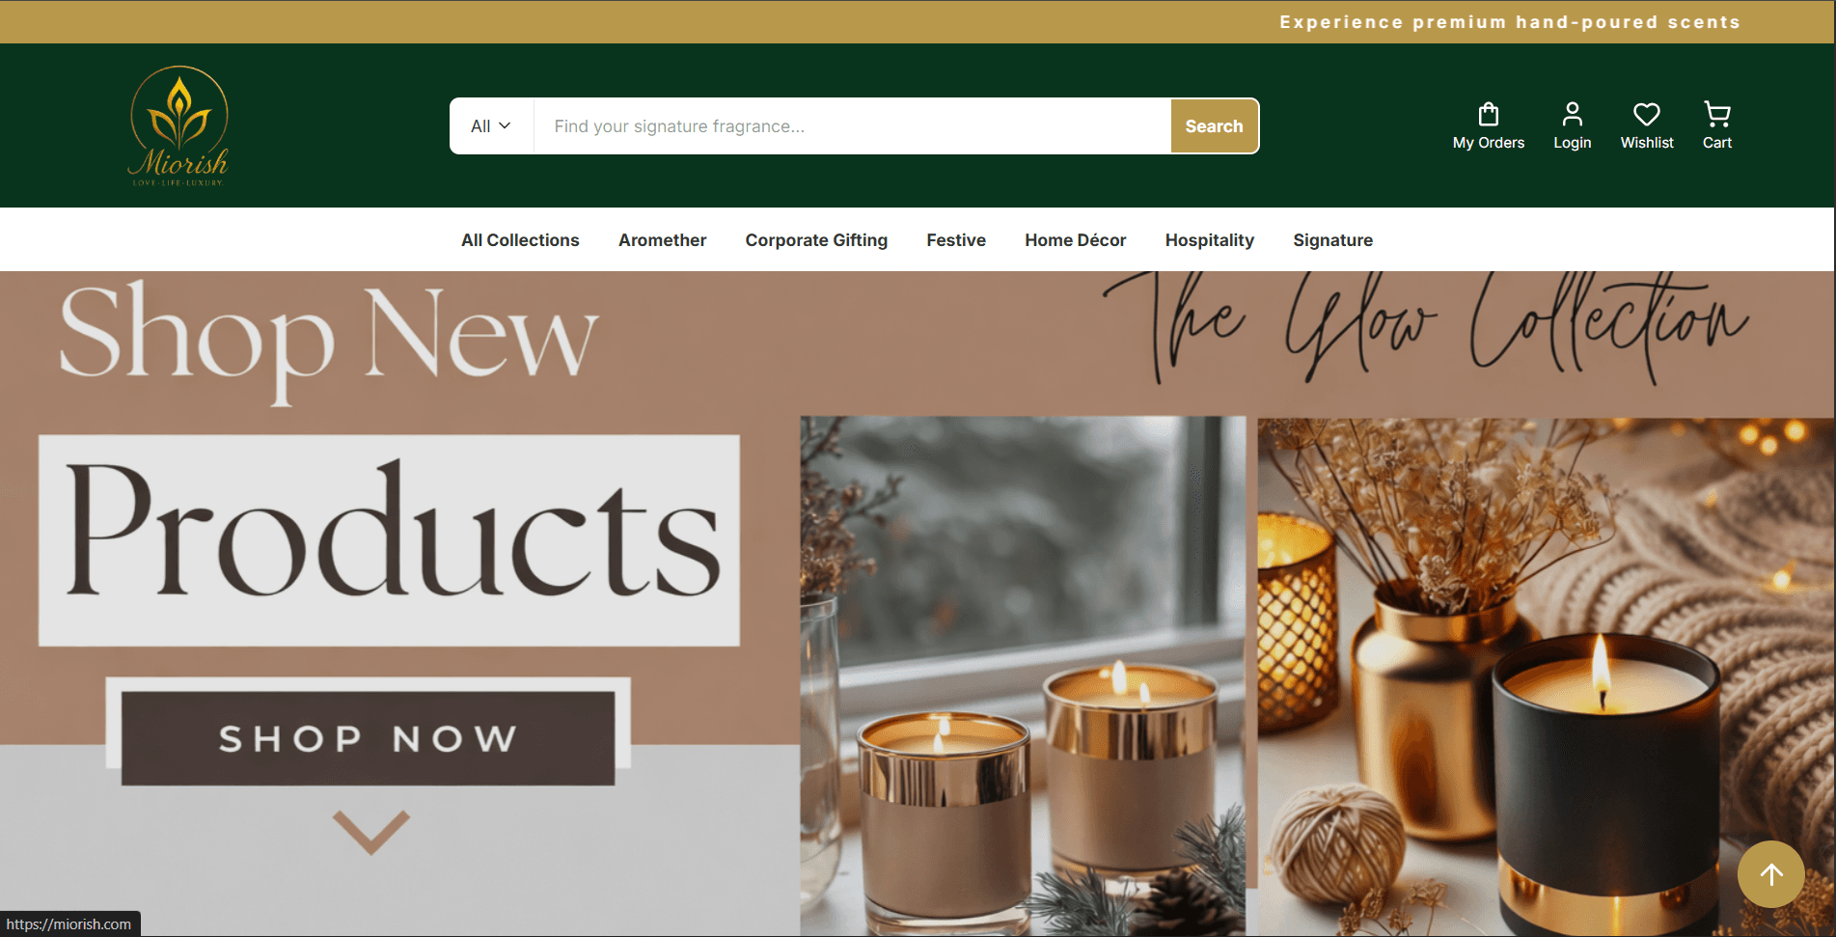This screenshot has width=1836, height=937.
Task: Open the Home Décor category
Action: (x=1076, y=240)
